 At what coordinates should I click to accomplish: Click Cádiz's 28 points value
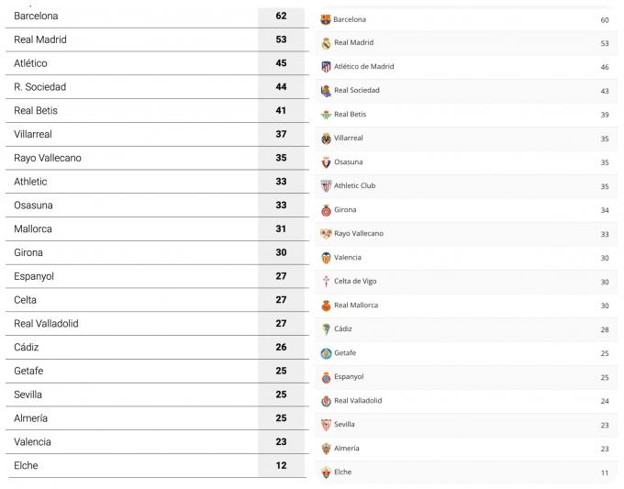click(605, 329)
